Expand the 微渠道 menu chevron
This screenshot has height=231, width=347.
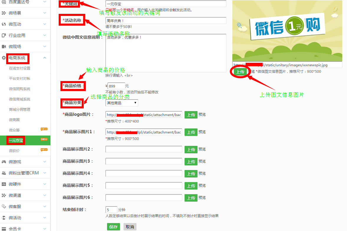click(x=45, y=195)
